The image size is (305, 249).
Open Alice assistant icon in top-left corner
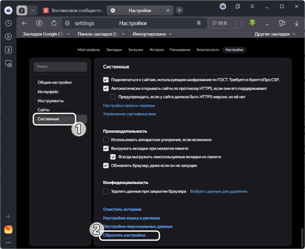tap(8, 10)
